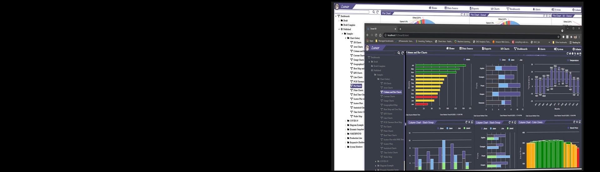
Task: Expand the Production Line folder
Action: (x=345, y=138)
